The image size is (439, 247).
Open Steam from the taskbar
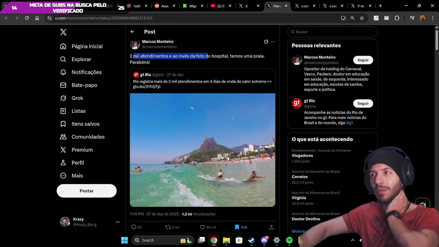tap(251, 240)
